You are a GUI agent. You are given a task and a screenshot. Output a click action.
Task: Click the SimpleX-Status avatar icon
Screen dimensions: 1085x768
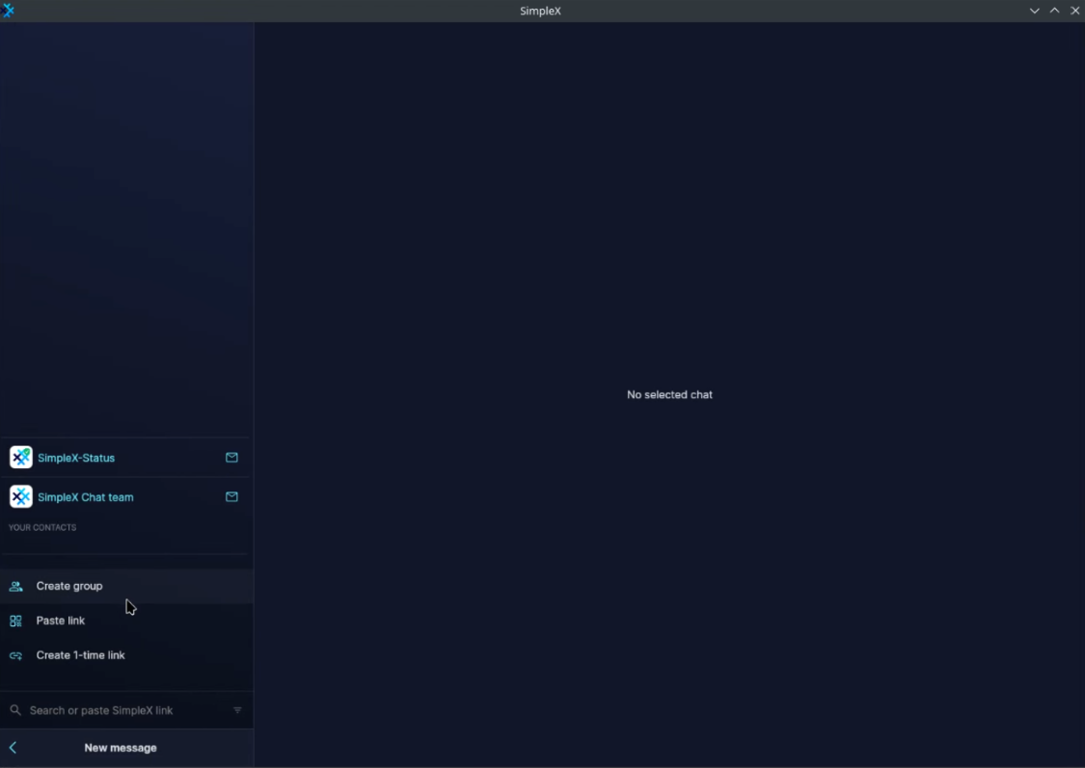[21, 458]
